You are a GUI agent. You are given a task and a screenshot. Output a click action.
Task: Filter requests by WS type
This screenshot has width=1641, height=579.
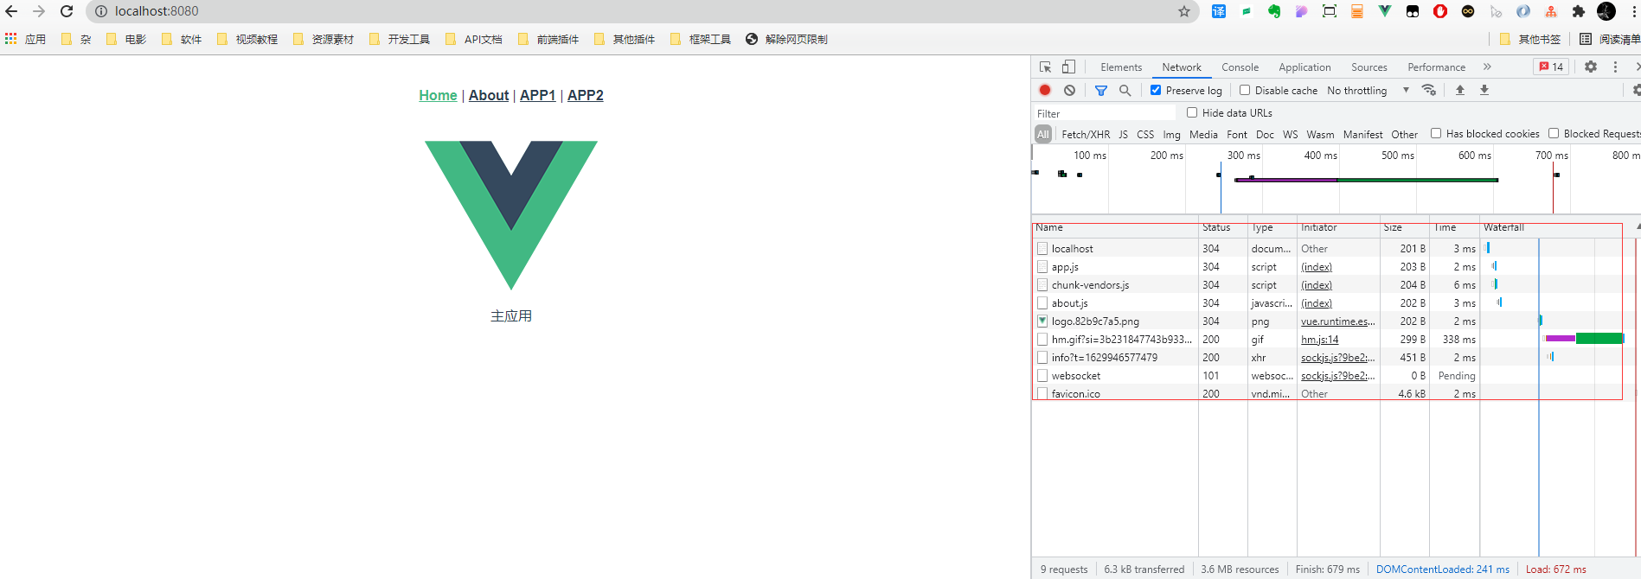(1290, 134)
